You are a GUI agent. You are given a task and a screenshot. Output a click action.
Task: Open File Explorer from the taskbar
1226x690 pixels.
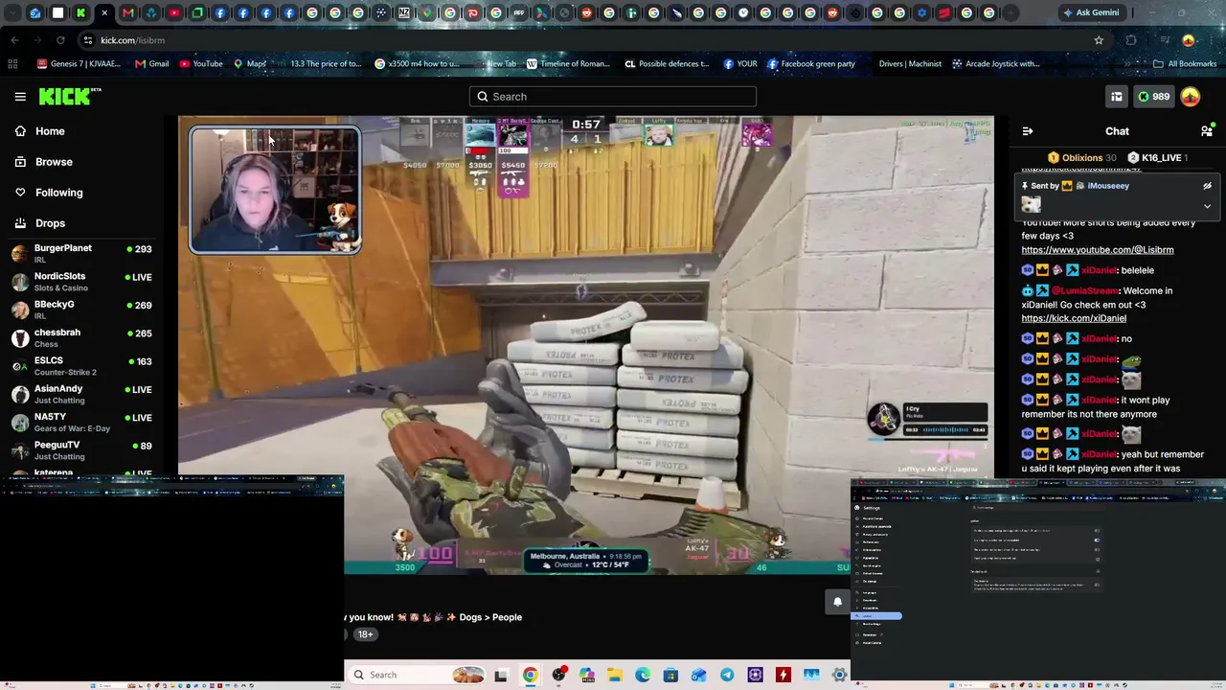(x=614, y=675)
